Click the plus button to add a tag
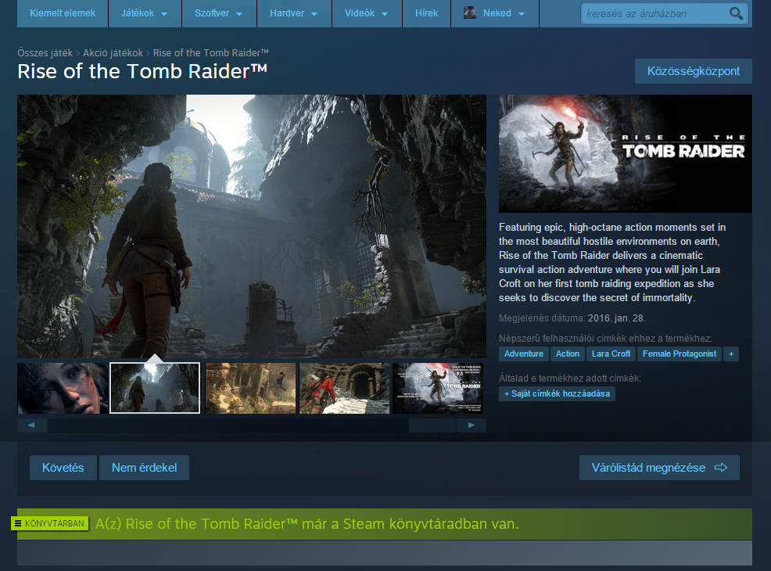Screen dimensions: 771x571 click(x=731, y=354)
